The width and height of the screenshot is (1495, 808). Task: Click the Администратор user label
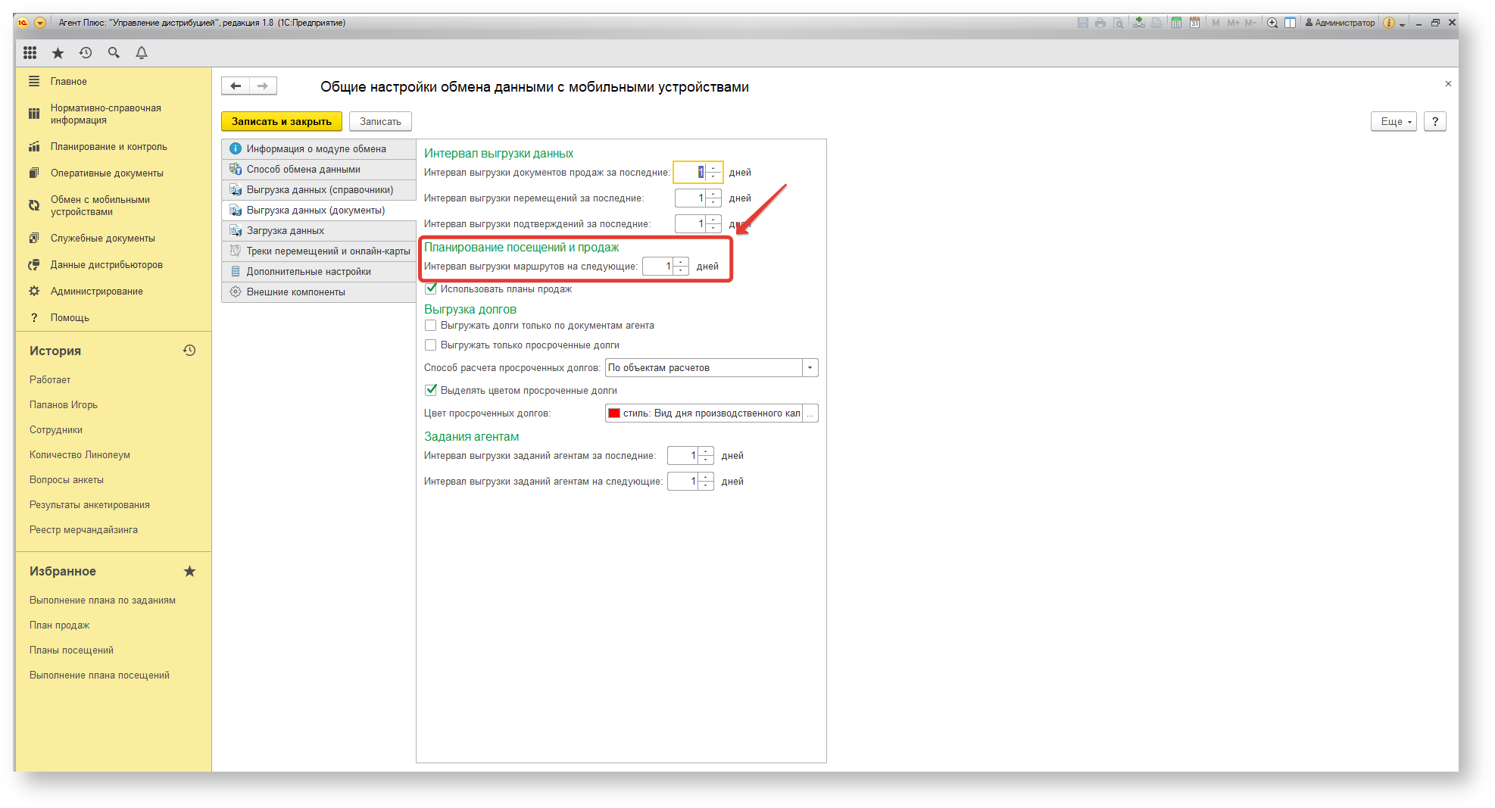1340,23
